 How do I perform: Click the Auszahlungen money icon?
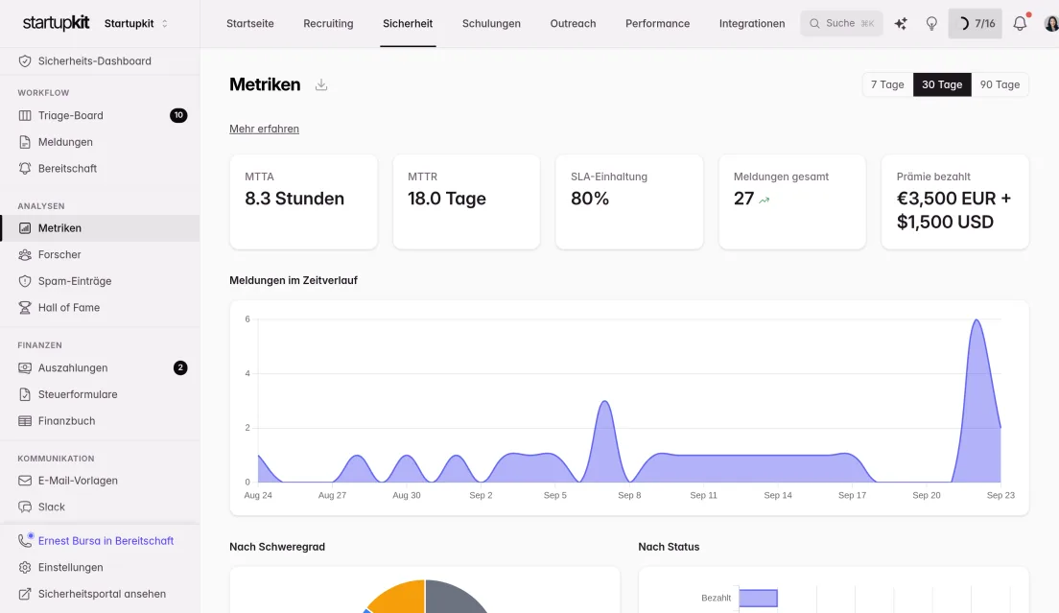tap(25, 368)
